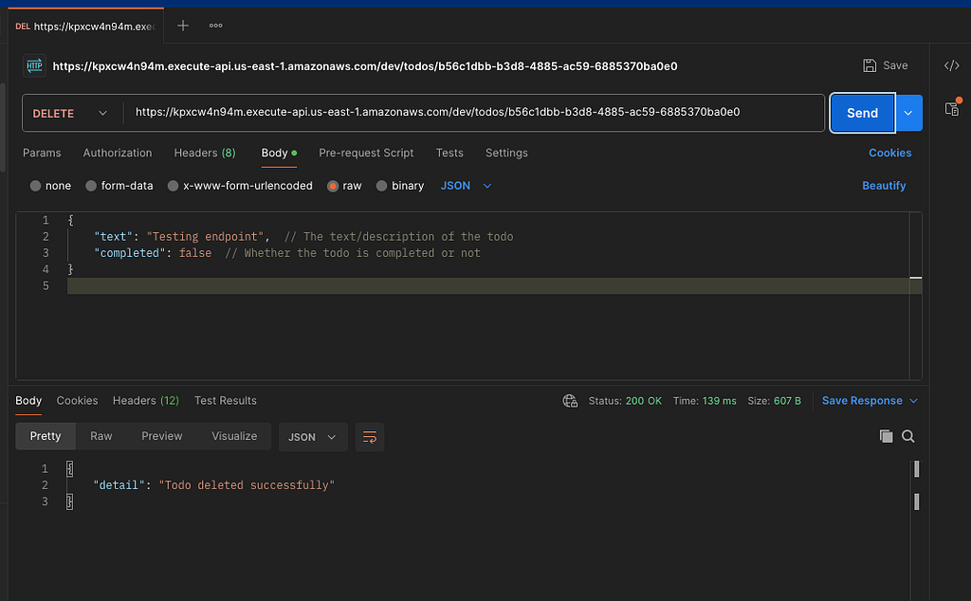Open the tab options three-dots menu
This screenshot has width=971, height=601.
pyautogui.click(x=215, y=26)
